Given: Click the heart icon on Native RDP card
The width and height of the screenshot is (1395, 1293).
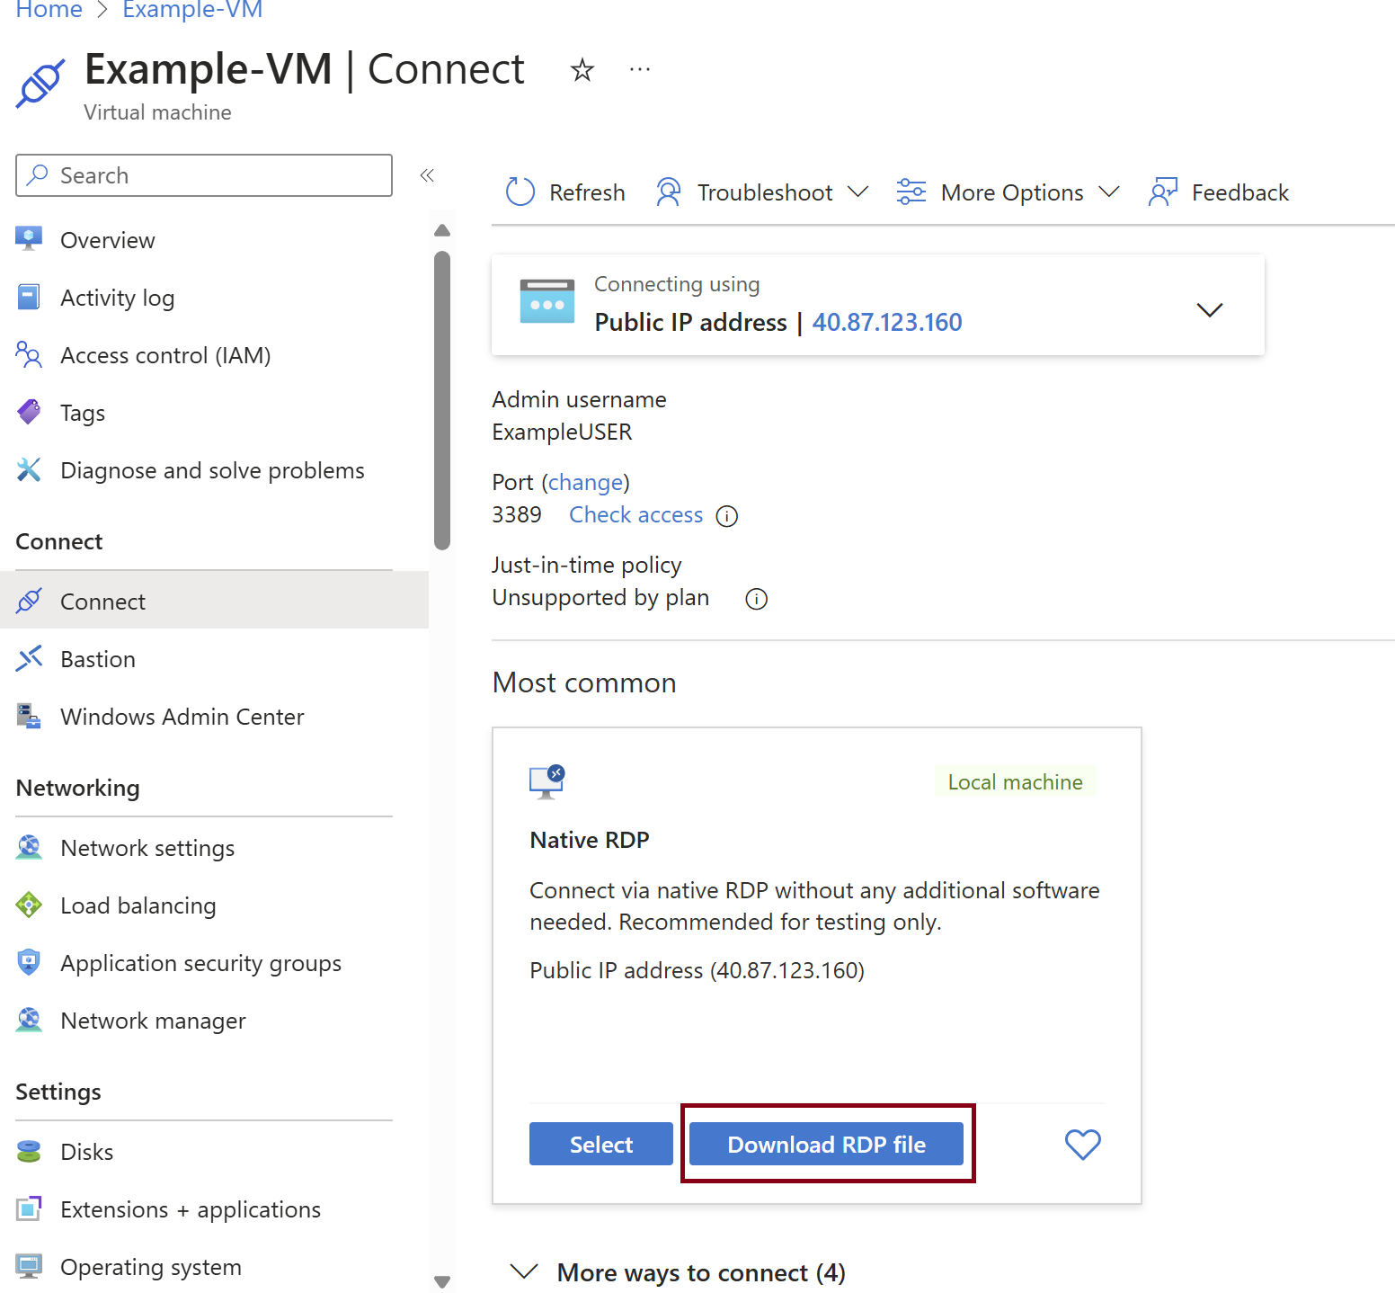Looking at the screenshot, I should pos(1082,1144).
